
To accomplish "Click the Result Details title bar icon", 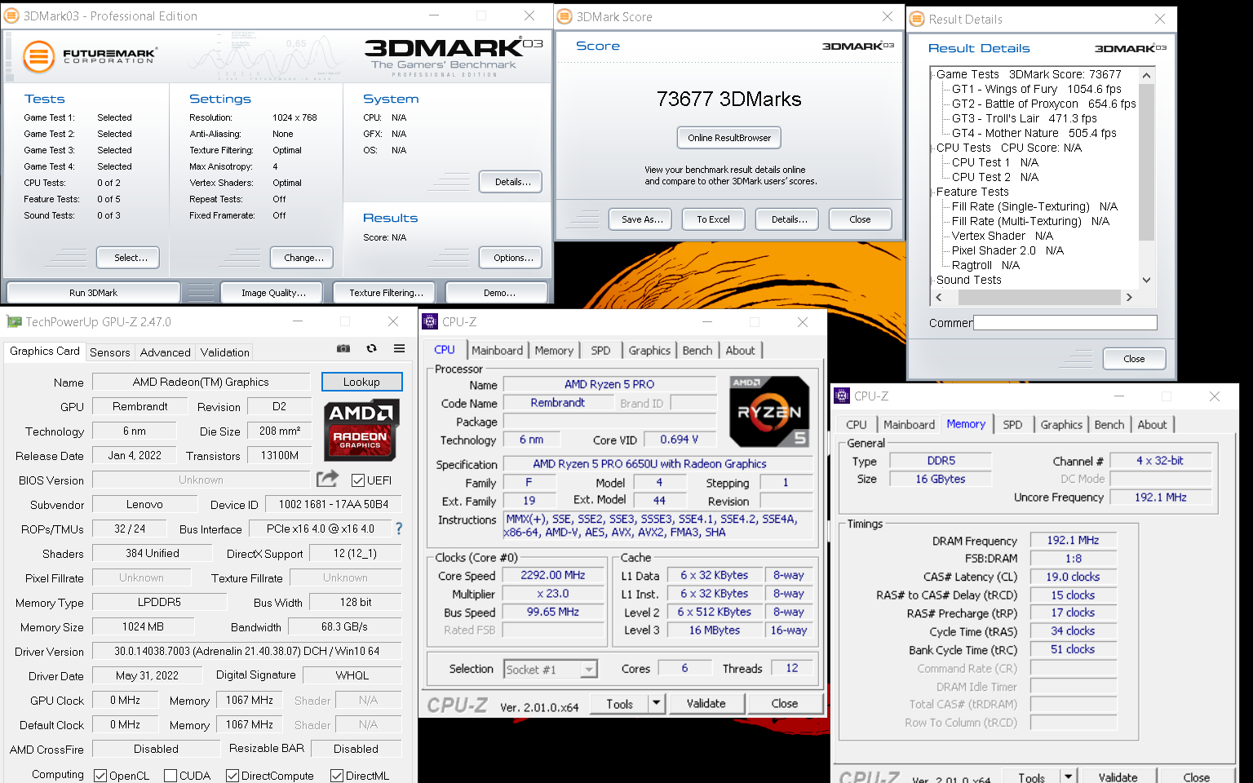I will pyautogui.click(x=918, y=19).
